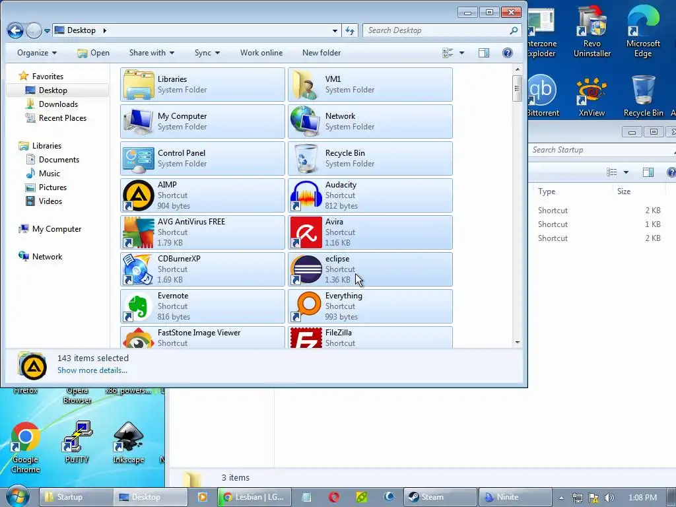Viewport: 676px width, 507px height.
Task: Click the Google Chrome desktop icon
Action: pyautogui.click(x=26, y=447)
